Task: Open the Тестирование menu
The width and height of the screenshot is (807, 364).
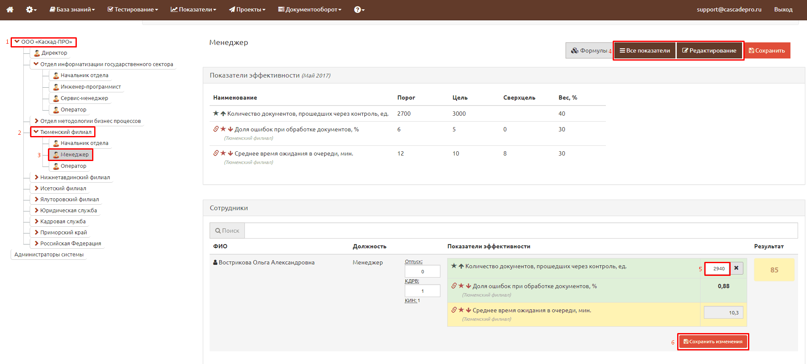Action: coord(132,9)
